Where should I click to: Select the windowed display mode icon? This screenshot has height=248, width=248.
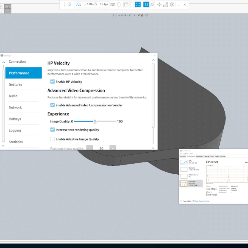coord(126,4)
